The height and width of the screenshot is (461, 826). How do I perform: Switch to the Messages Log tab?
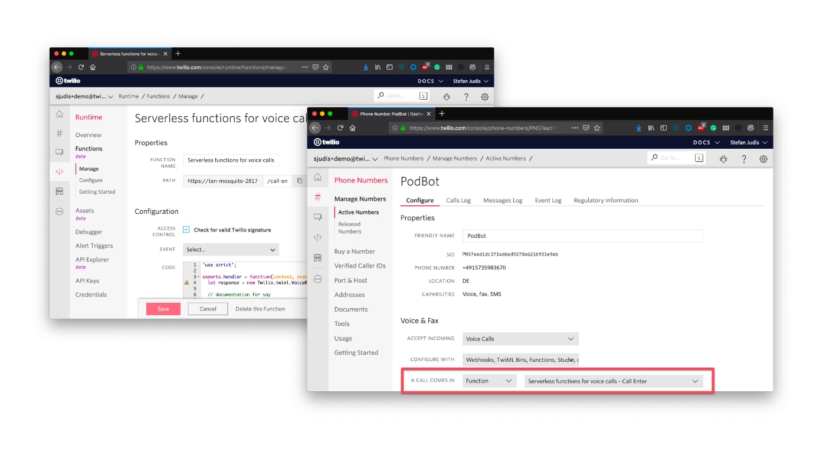click(x=503, y=200)
